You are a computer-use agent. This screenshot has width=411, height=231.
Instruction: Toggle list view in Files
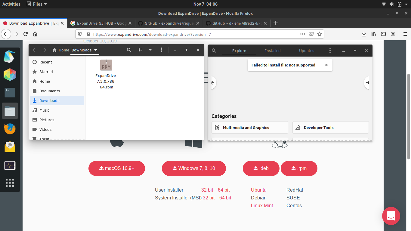coord(140,50)
